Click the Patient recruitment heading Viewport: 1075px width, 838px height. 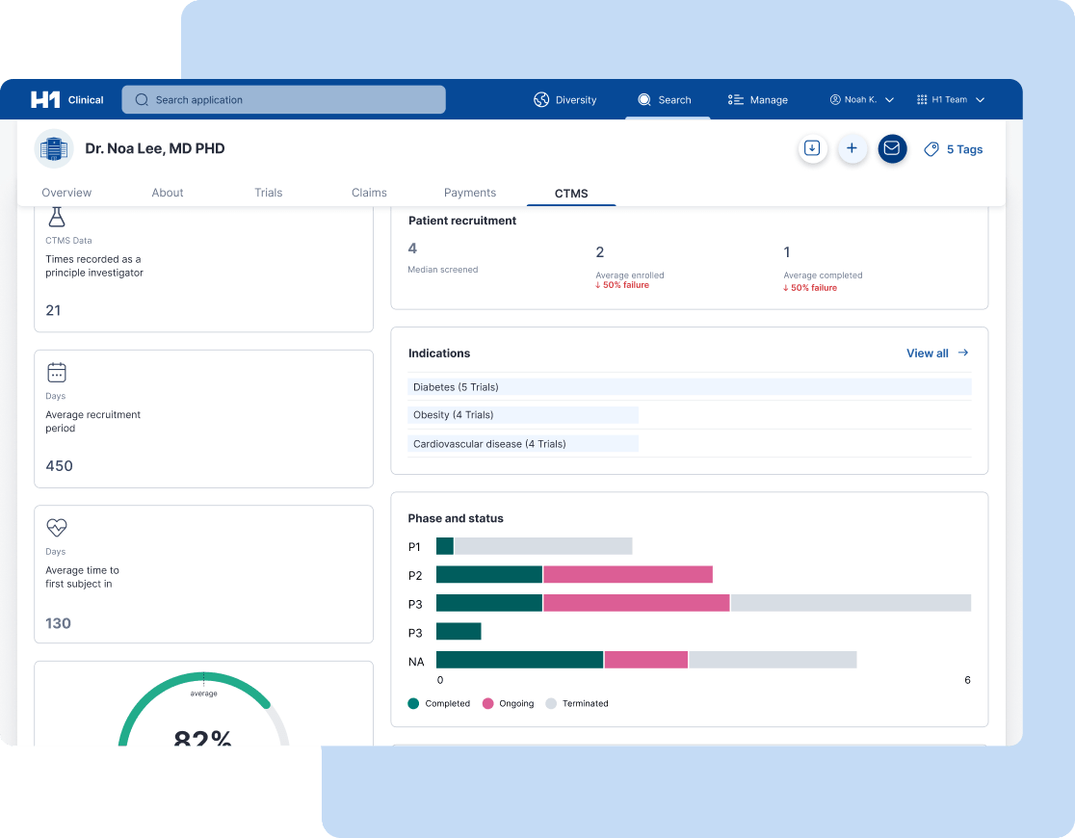tap(462, 221)
